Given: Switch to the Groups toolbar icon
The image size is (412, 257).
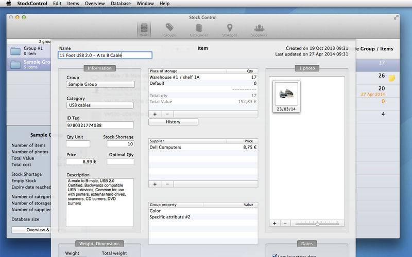Looking at the screenshot, I should [169, 30].
